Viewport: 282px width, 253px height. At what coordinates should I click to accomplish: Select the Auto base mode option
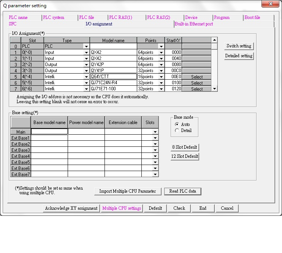click(x=177, y=124)
